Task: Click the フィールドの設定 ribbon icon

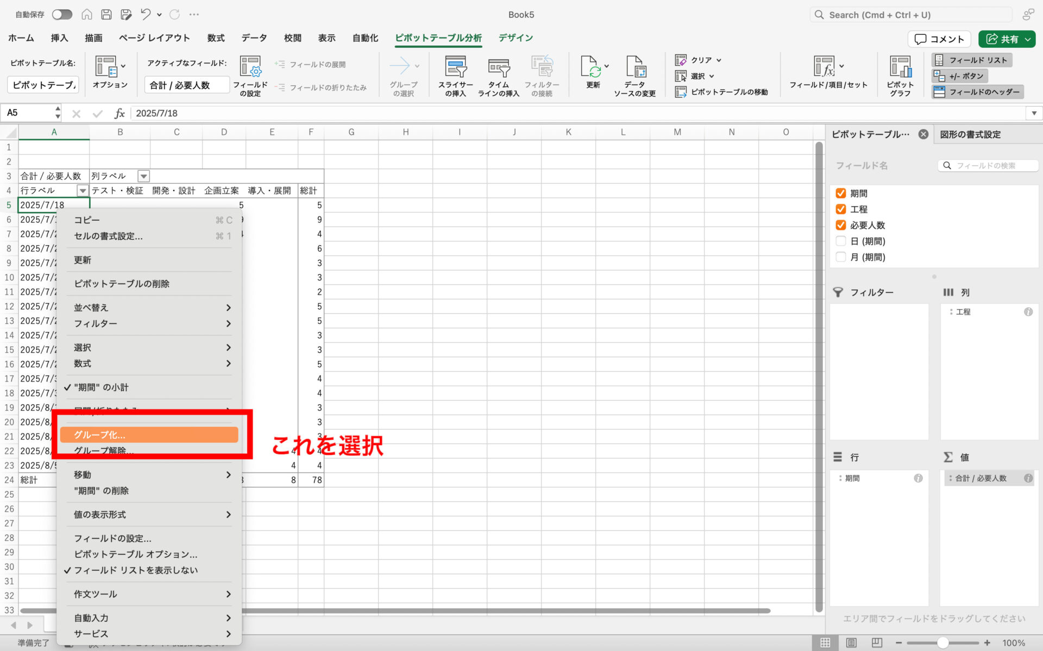Action: click(250, 68)
